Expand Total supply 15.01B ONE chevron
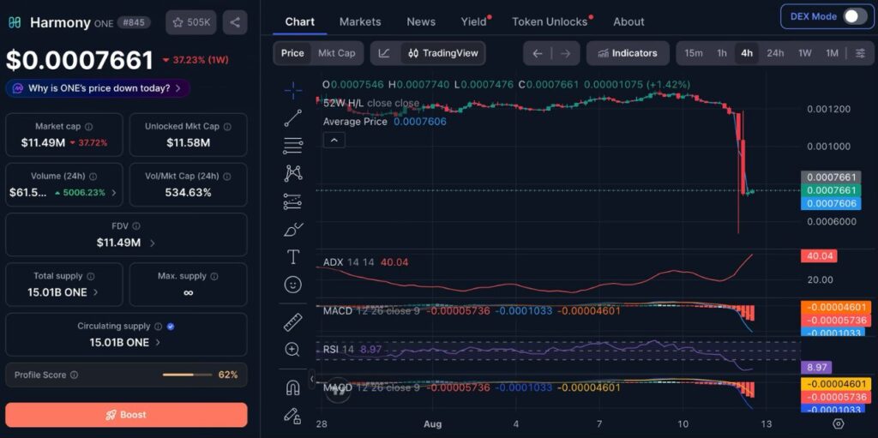The height and width of the screenshot is (438, 878). pyautogui.click(x=96, y=292)
